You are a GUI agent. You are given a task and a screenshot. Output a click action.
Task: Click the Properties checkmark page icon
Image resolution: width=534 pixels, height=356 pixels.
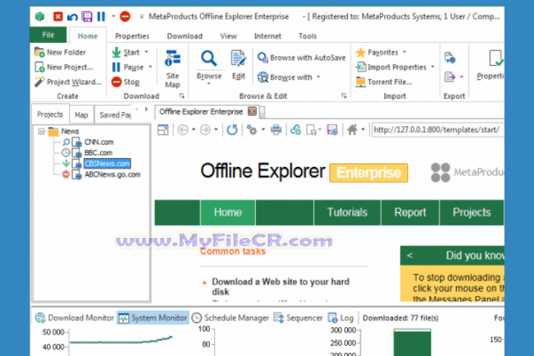[x=495, y=59]
